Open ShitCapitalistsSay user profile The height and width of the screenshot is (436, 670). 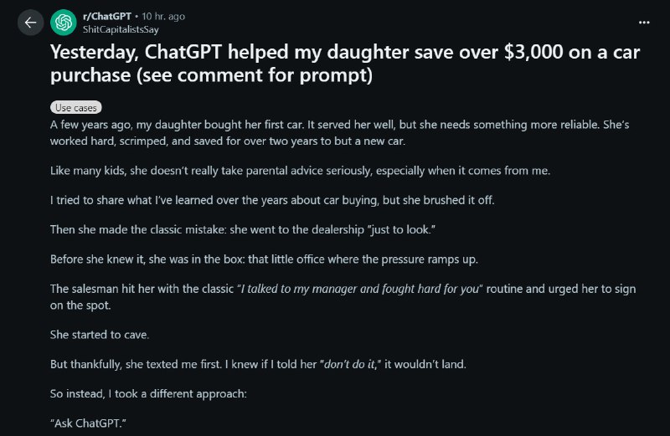(x=121, y=29)
